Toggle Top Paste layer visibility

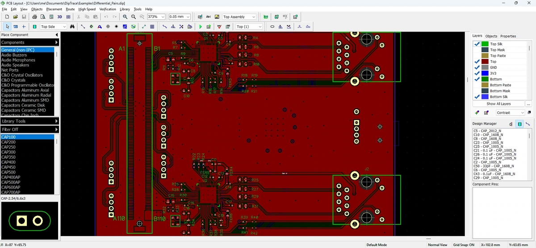pyautogui.click(x=477, y=56)
